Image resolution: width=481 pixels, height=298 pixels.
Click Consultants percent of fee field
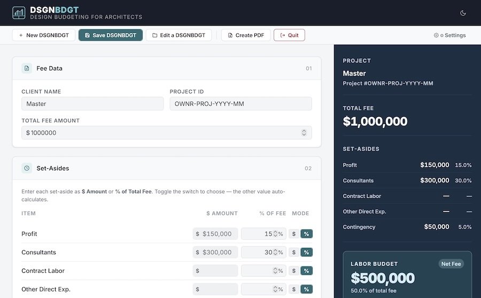click(263, 252)
